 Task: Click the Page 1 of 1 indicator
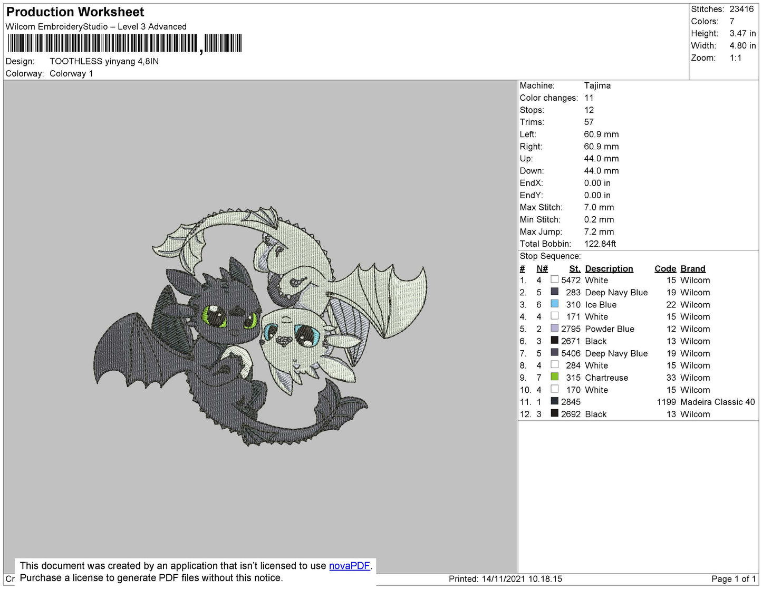tap(733, 579)
